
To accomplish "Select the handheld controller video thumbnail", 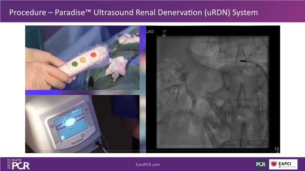I will tap(82, 58).
